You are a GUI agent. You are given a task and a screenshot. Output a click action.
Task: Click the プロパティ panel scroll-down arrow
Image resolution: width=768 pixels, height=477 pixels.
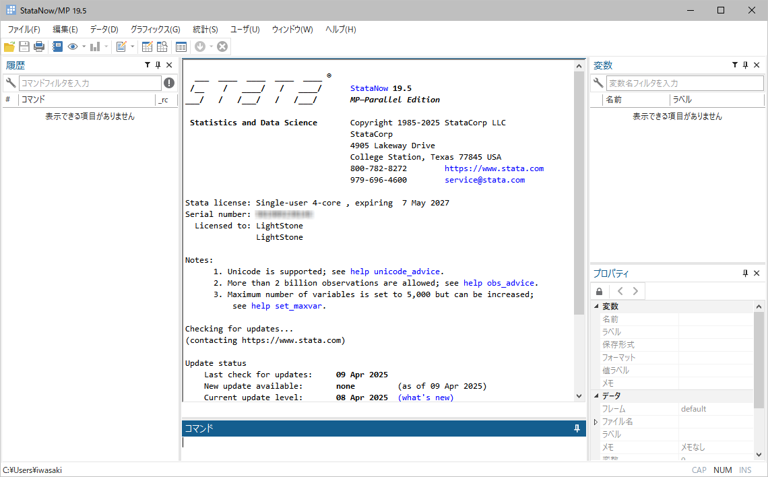point(759,455)
